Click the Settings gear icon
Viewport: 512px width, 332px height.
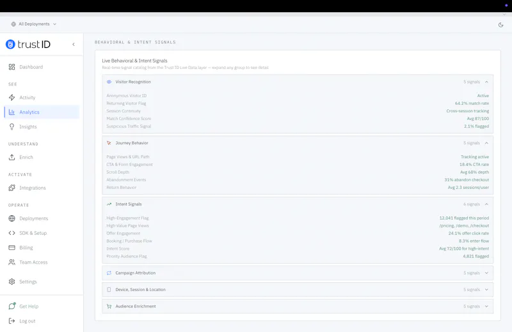pos(12,282)
